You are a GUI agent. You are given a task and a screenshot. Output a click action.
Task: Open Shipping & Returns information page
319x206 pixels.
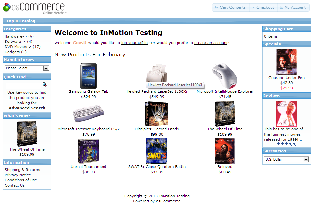pos(22,170)
